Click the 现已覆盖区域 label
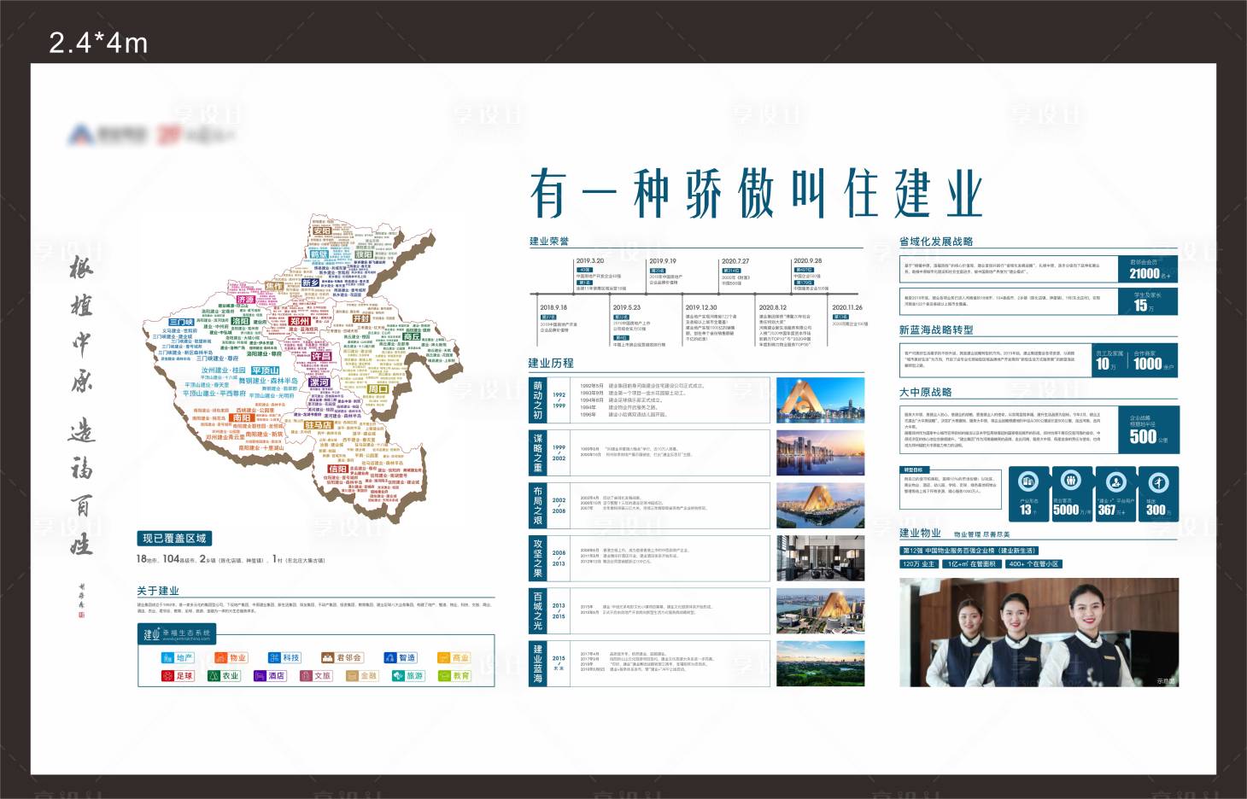This screenshot has height=799, width=1247. pos(174,538)
